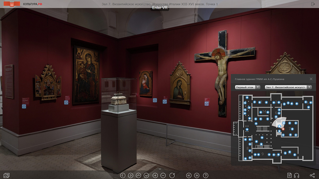The image size is (319, 179).
Task: Jump to map point immediately left of the 9 label
Action: click(x=258, y=155)
